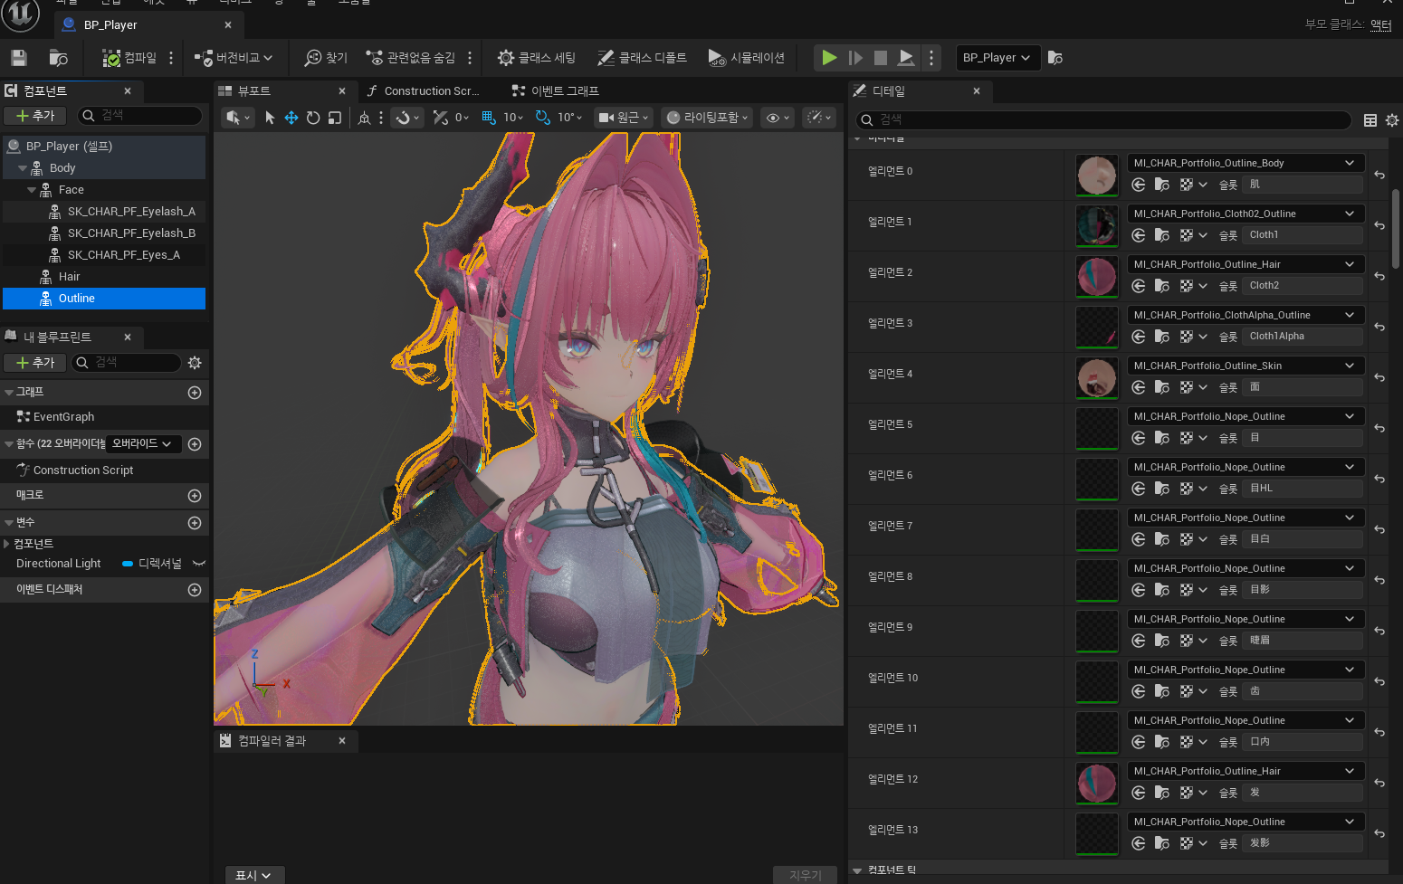The height and width of the screenshot is (884, 1403).
Task: Click 추가 in the 컴포넌트 panel
Action: pos(35,116)
